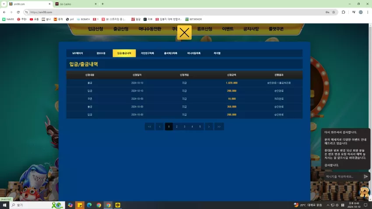Go to last page with >> button

[219, 126]
